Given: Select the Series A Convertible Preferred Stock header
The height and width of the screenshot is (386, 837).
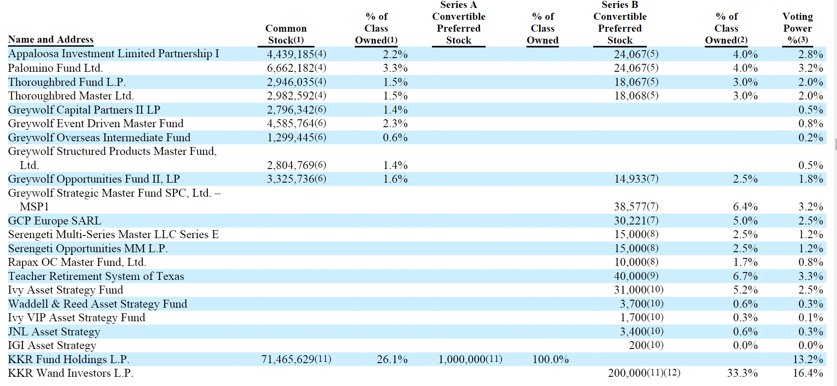Looking at the screenshot, I should coord(458,23).
